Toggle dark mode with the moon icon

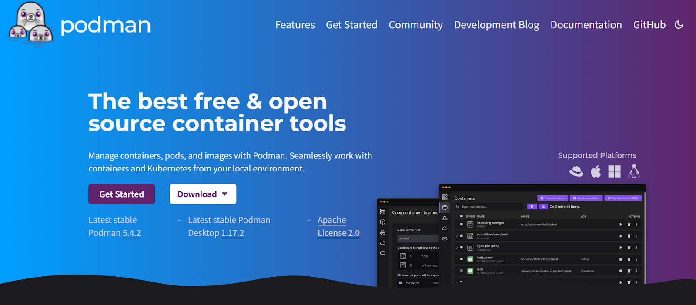[679, 25]
